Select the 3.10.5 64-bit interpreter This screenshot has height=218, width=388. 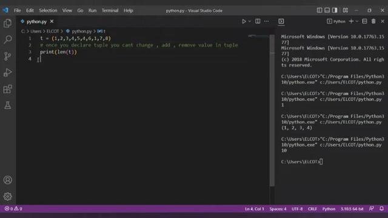click(x=352, y=209)
